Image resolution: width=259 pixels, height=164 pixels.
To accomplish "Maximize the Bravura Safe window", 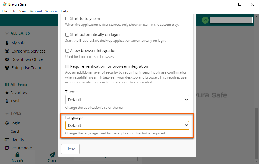I will (x=240, y=4).
